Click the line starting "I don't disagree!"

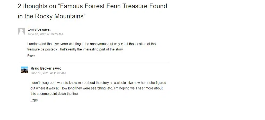click(98, 83)
